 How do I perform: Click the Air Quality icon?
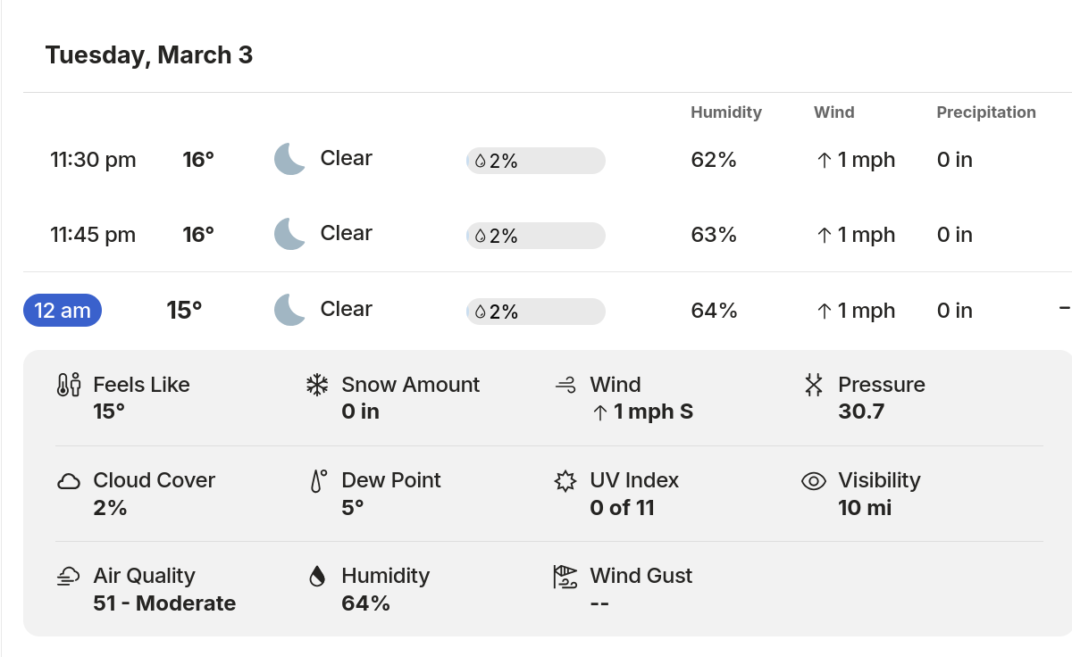tap(69, 577)
